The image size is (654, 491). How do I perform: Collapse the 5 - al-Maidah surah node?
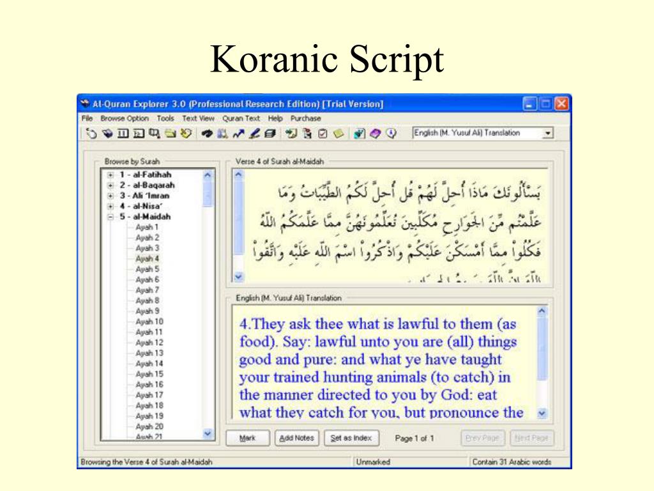(110, 217)
